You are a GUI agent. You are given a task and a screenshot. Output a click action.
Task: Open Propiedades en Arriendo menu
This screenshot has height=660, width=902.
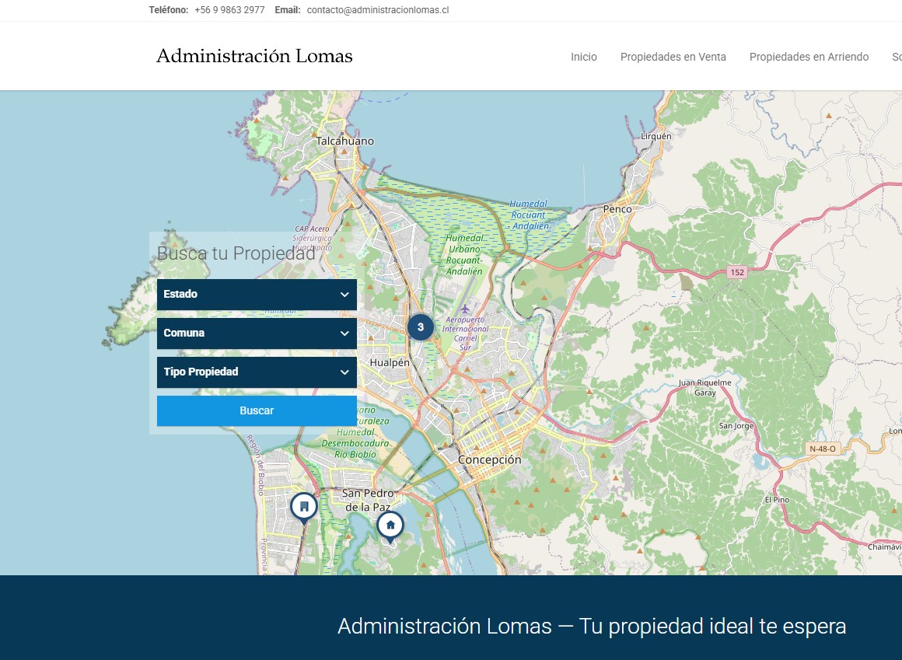coord(809,57)
